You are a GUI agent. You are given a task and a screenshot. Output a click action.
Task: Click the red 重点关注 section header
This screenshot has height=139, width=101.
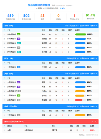(50, 121)
